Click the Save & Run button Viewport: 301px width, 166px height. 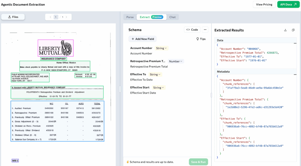[198, 162]
